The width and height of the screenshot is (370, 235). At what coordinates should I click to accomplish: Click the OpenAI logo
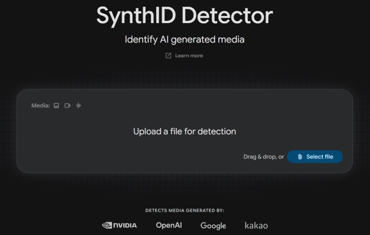pos(169,225)
